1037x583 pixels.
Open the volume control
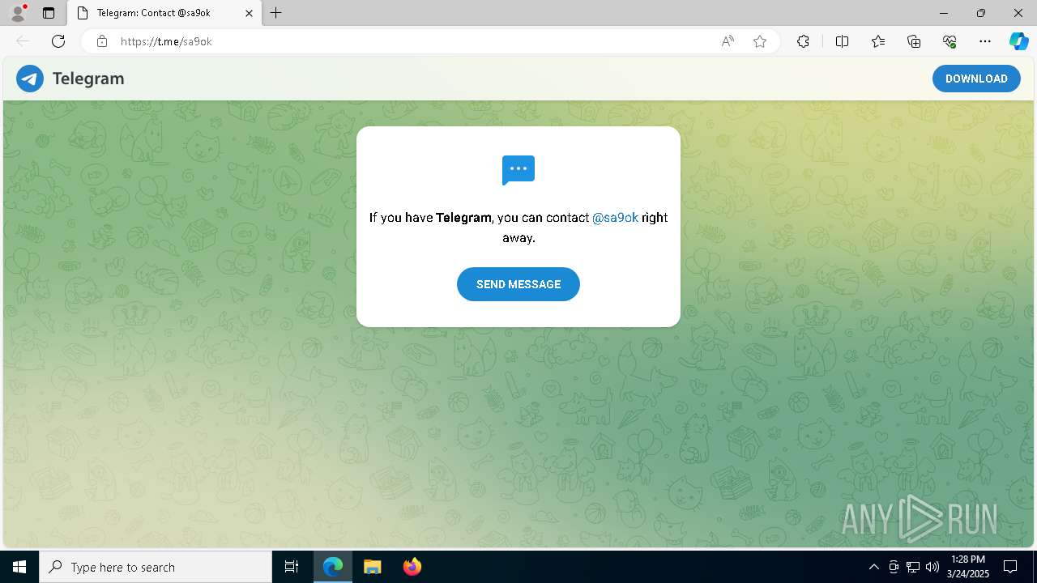(932, 567)
